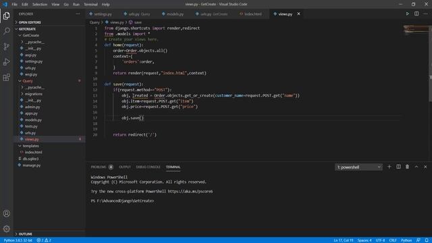Viewport: 432px width, 243px height.
Task: Open the Help menu
Action: point(105,5)
